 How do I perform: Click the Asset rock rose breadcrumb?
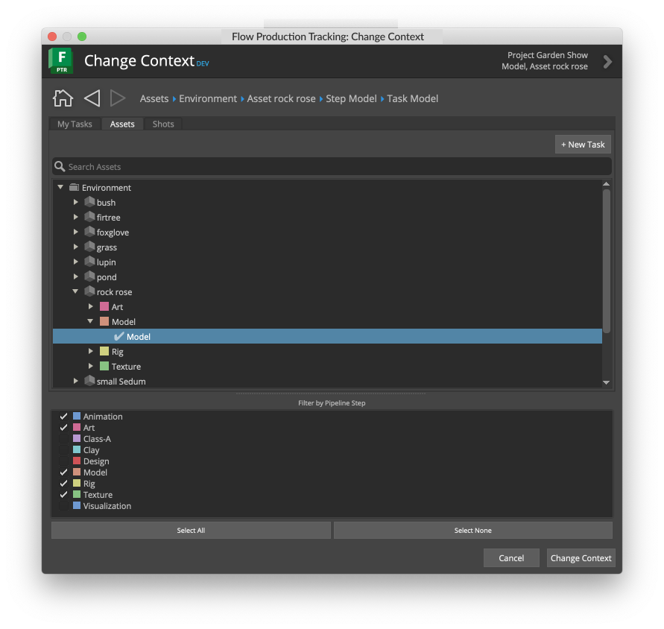tap(281, 98)
